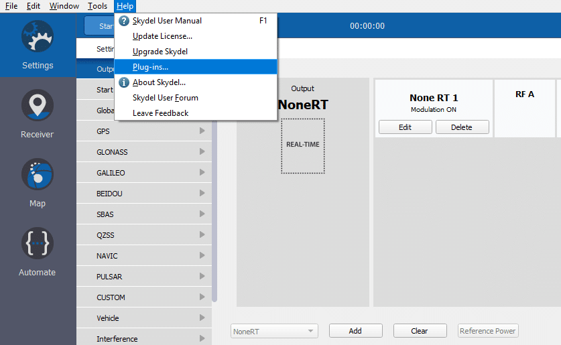
Task: Expand the CUSTOM settings row
Action: pyautogui.click(x=144, y=297)
